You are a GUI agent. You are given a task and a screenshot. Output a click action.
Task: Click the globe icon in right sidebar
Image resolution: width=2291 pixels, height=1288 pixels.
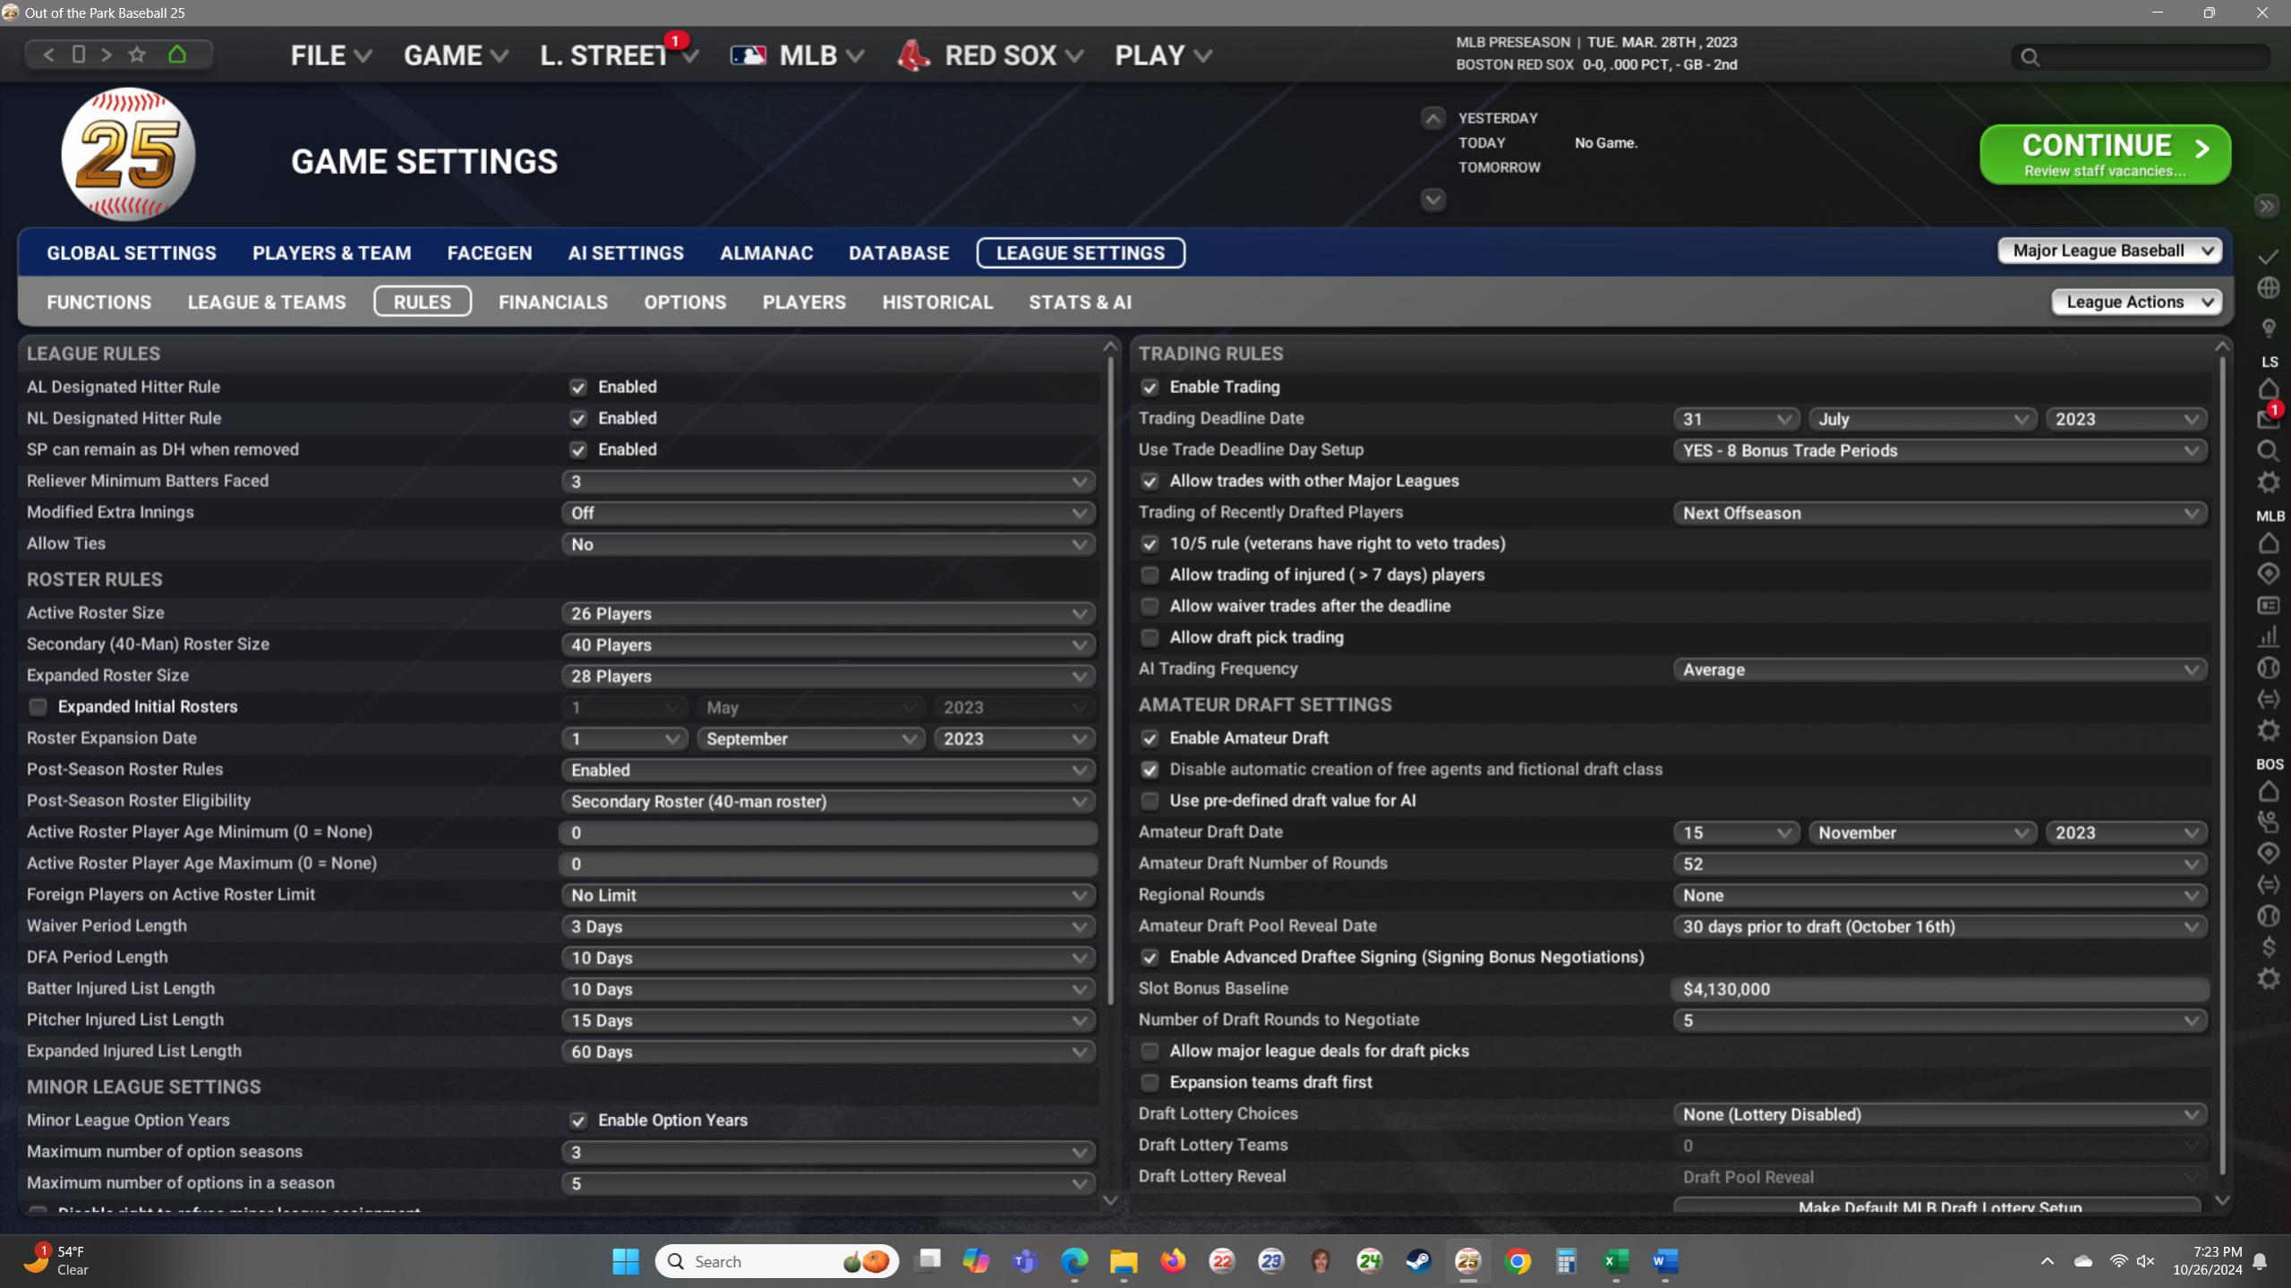pos(2268,288)
